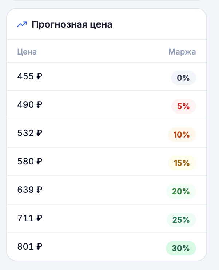
Task: Click the 25% margin badge
Action: point(181,220)
